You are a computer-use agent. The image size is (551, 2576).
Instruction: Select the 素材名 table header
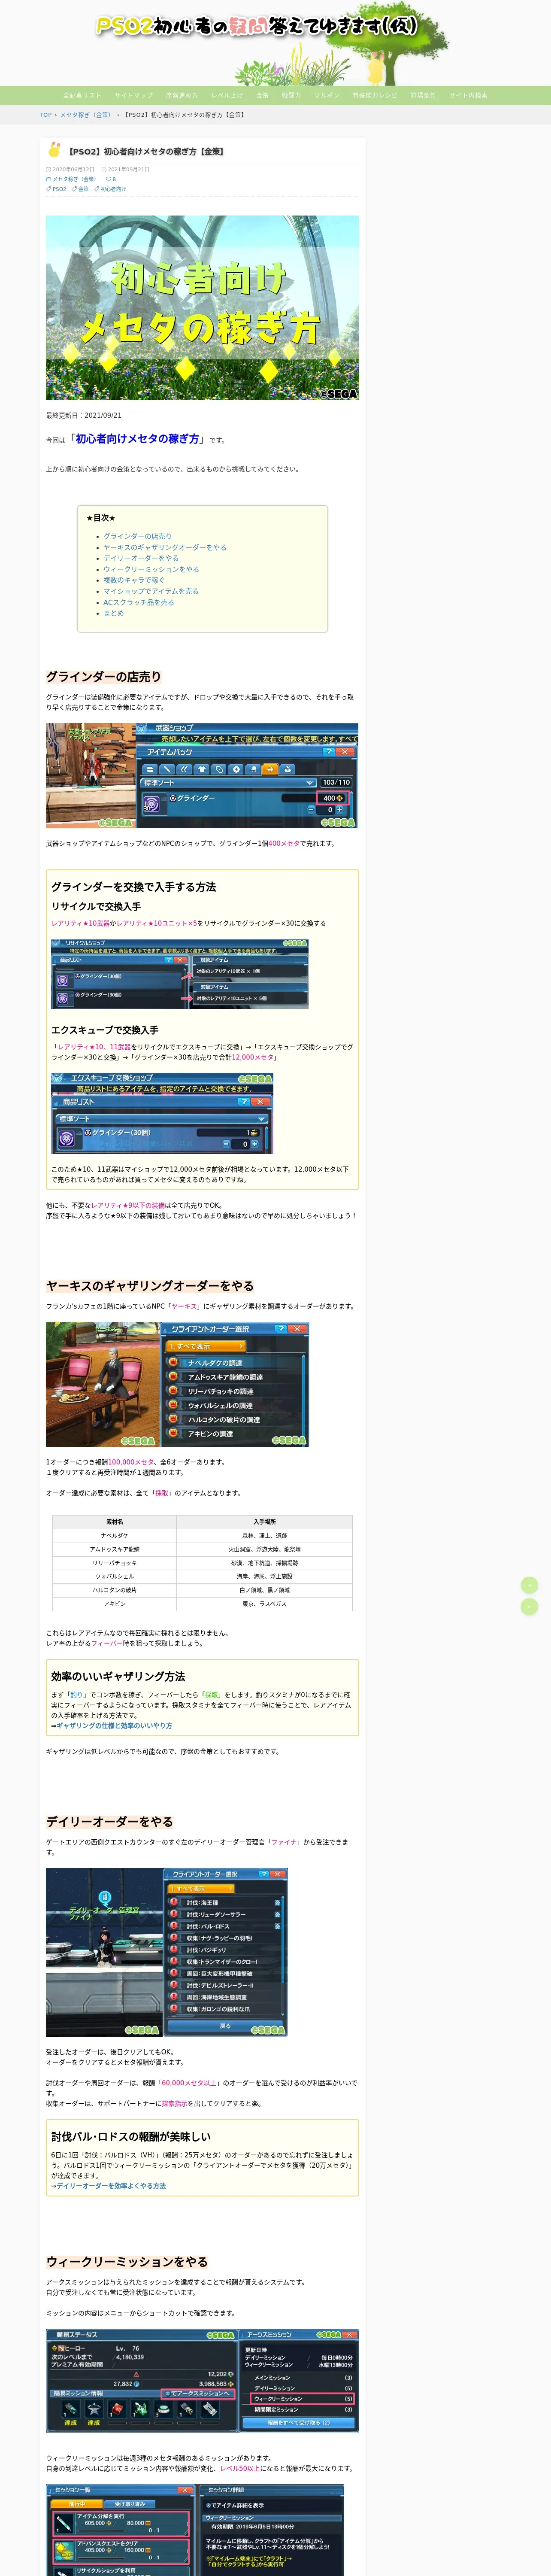(x=115, y=1522)
